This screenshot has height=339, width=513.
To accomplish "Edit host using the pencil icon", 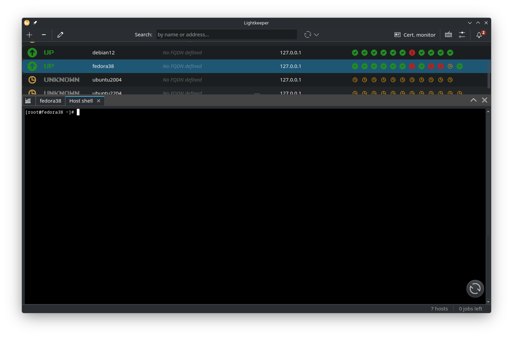I will (x=60, y=35).
